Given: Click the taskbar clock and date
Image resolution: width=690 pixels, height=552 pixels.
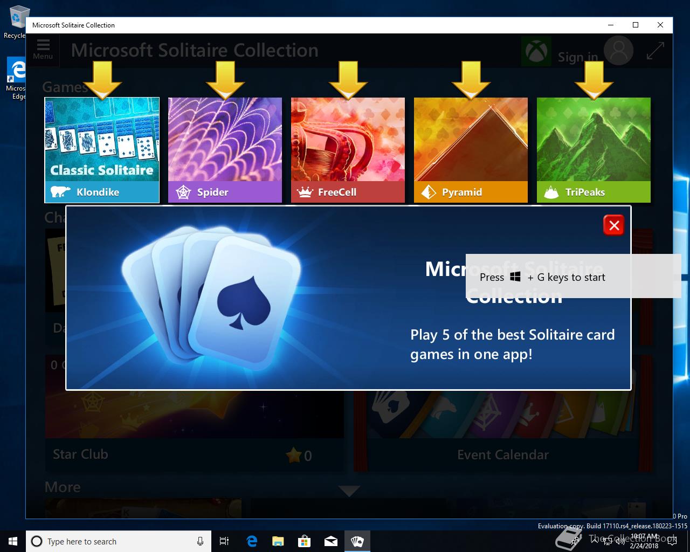Looking at the screenshot, I should (644, 541).
